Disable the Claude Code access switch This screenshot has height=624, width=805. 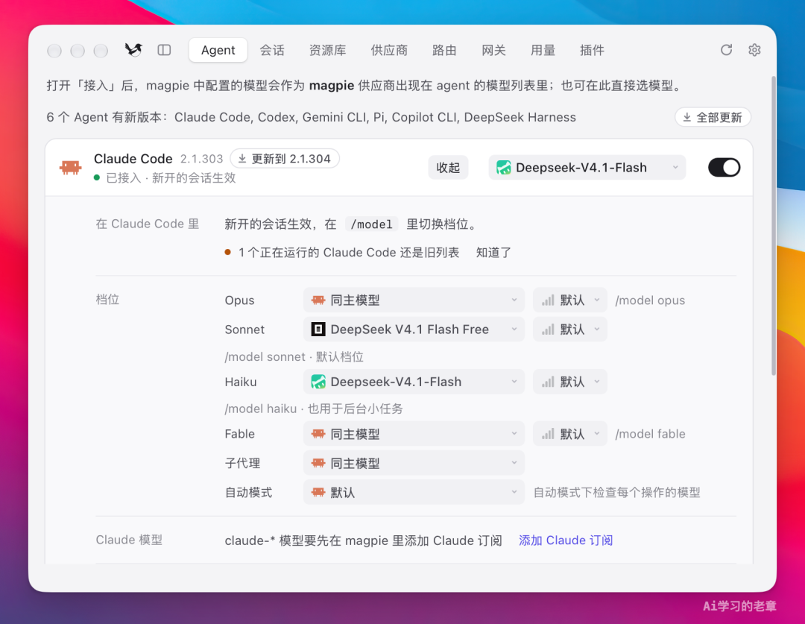(x=724, y=168)
